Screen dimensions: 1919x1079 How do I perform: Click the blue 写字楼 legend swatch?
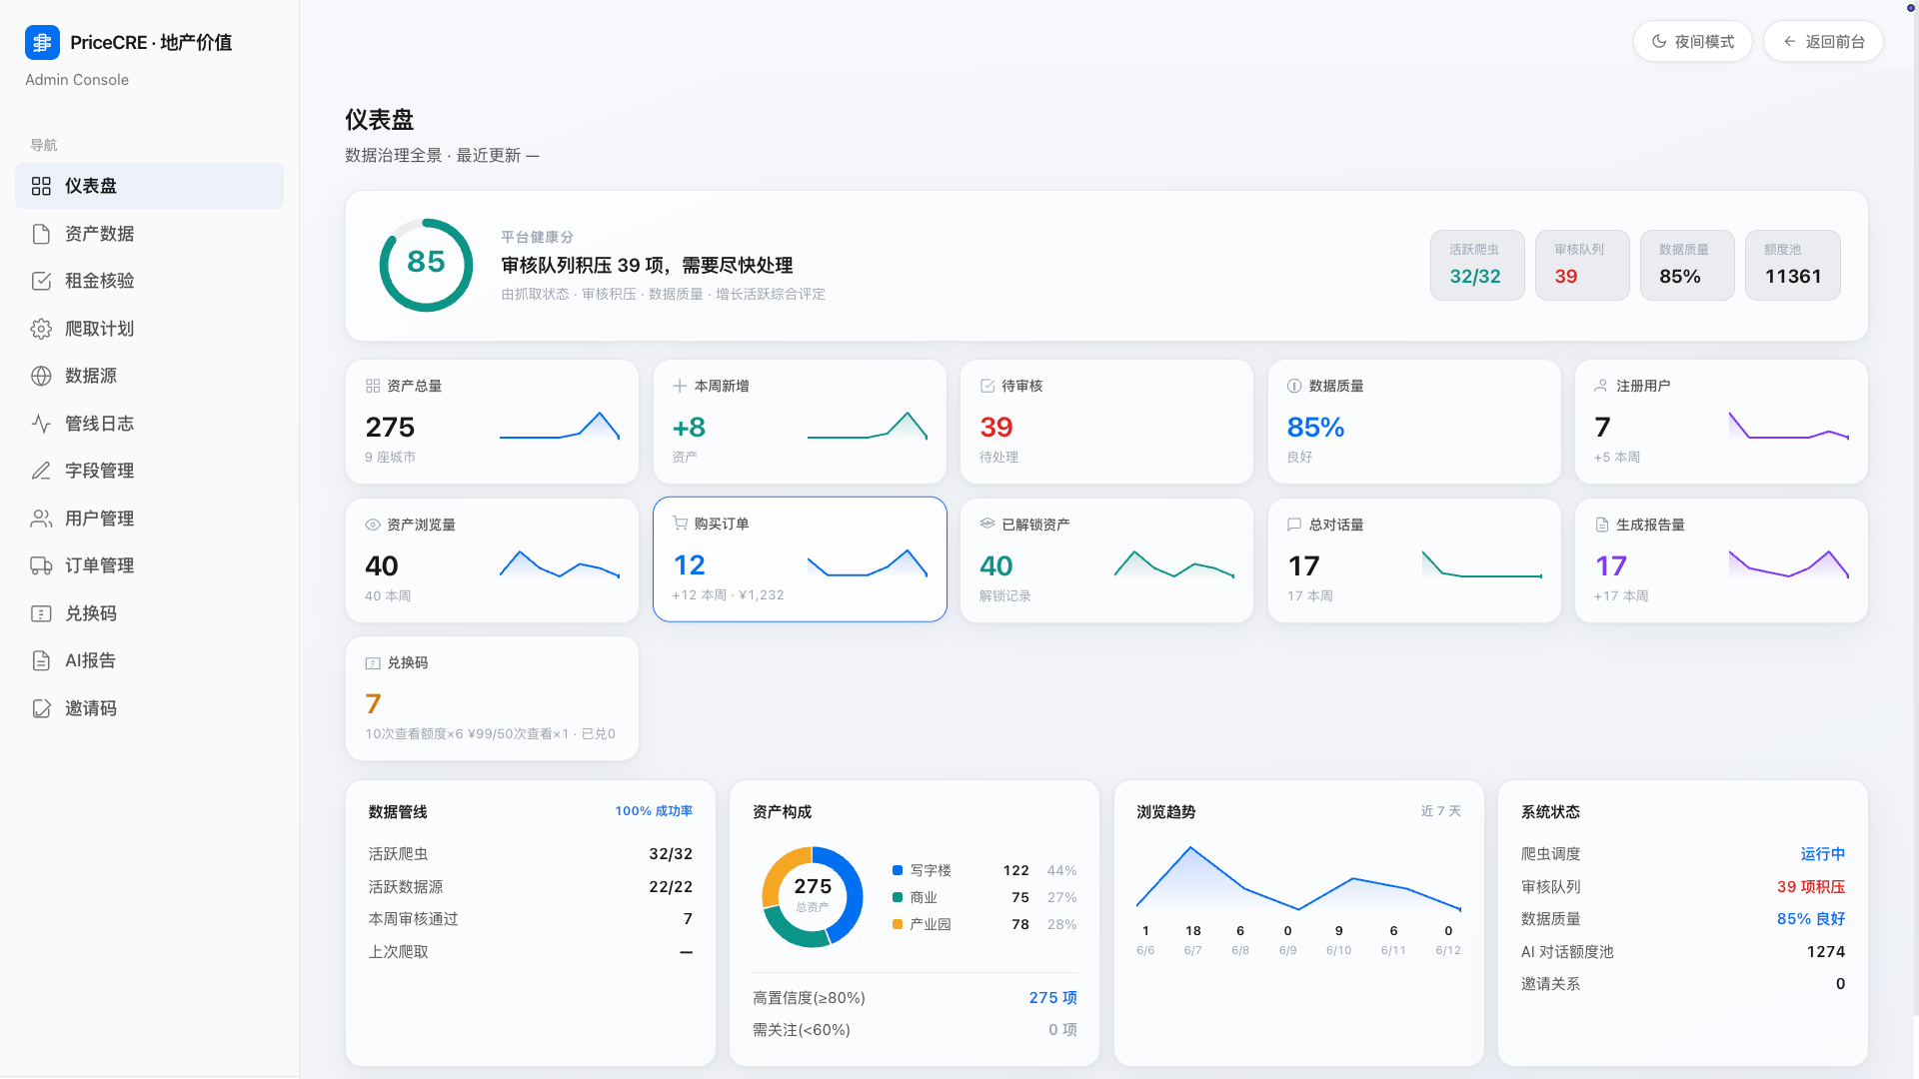898,870
